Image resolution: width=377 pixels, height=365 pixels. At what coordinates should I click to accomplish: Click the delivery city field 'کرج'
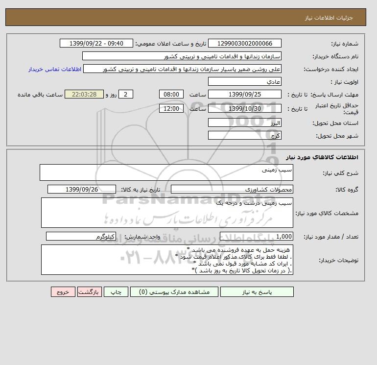244,135
